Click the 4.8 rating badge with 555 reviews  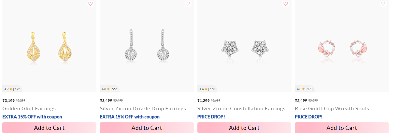109,89
